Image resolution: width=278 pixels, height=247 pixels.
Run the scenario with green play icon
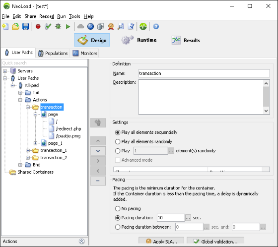68,27
